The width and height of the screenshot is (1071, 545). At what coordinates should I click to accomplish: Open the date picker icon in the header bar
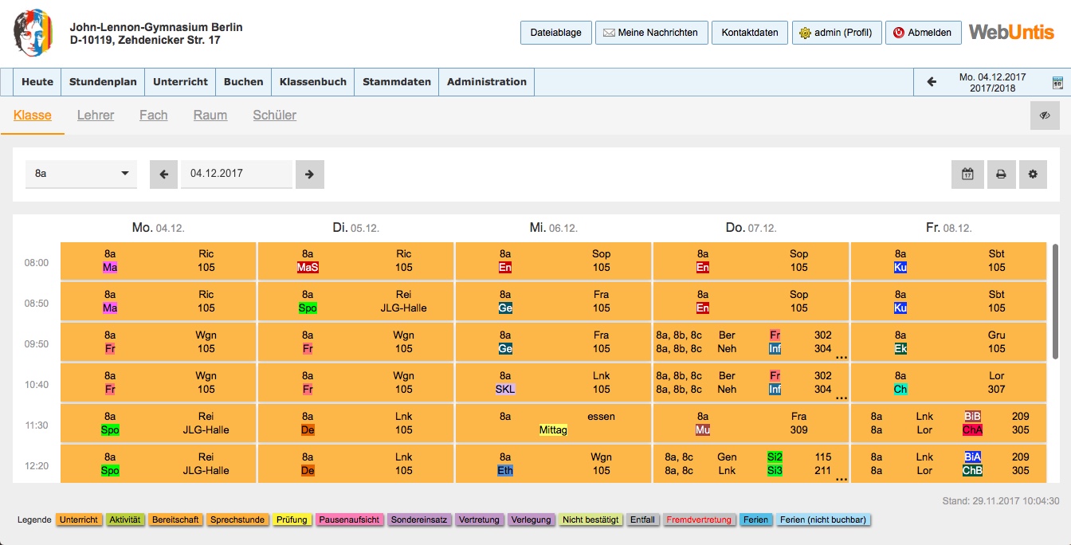tap(1057, 83)
